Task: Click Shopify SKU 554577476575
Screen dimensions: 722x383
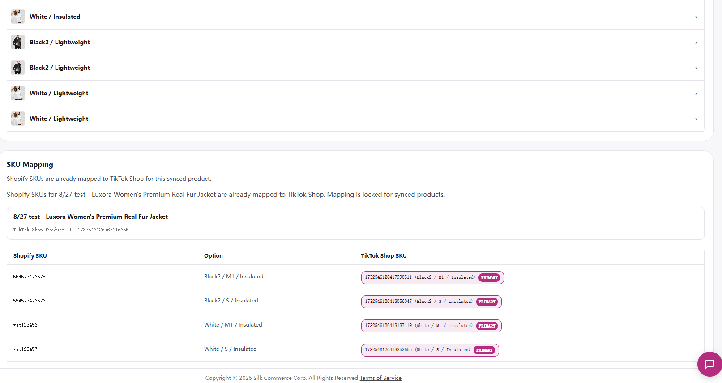Action: [29, 277]
